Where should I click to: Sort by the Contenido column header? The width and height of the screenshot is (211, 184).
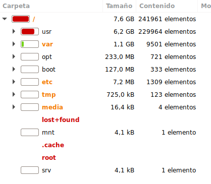pos(167,6)
